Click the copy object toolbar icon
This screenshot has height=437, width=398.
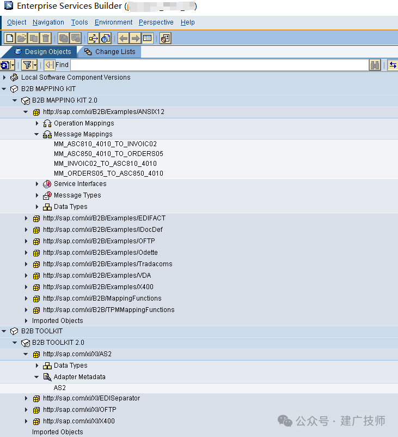point(34,38)
